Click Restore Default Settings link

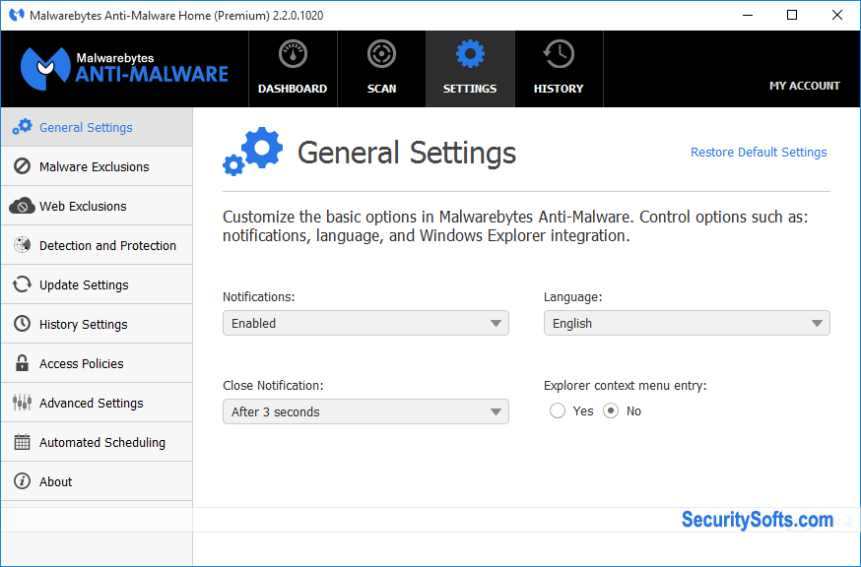pos(759,152)
